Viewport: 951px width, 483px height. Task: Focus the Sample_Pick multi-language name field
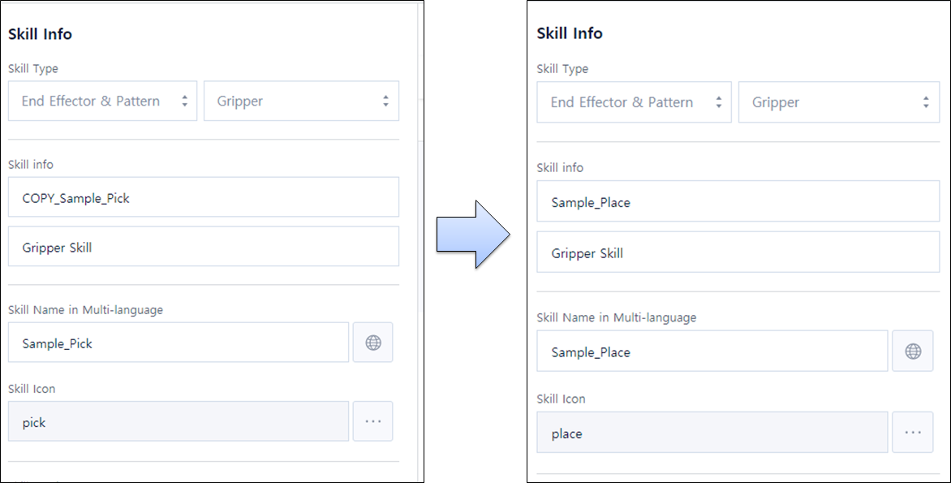tap(179, 343)
